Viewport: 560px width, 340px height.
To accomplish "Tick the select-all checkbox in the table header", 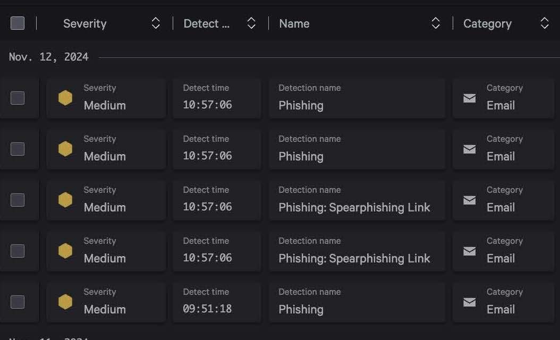I will 18,23.
